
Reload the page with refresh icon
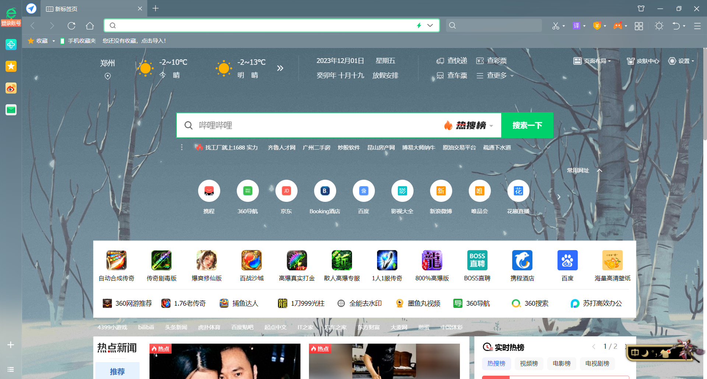click(x=71, y=25)
